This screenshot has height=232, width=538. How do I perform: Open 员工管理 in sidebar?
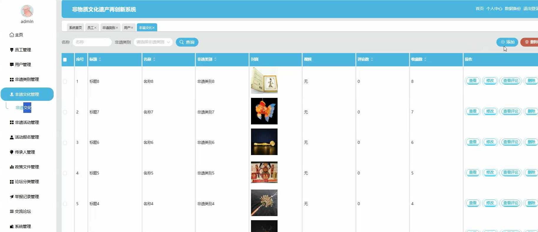20,50
